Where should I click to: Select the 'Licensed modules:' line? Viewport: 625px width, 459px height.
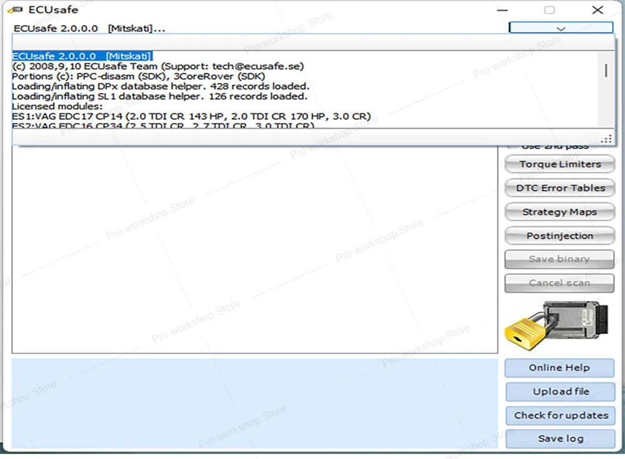point(57,106)
